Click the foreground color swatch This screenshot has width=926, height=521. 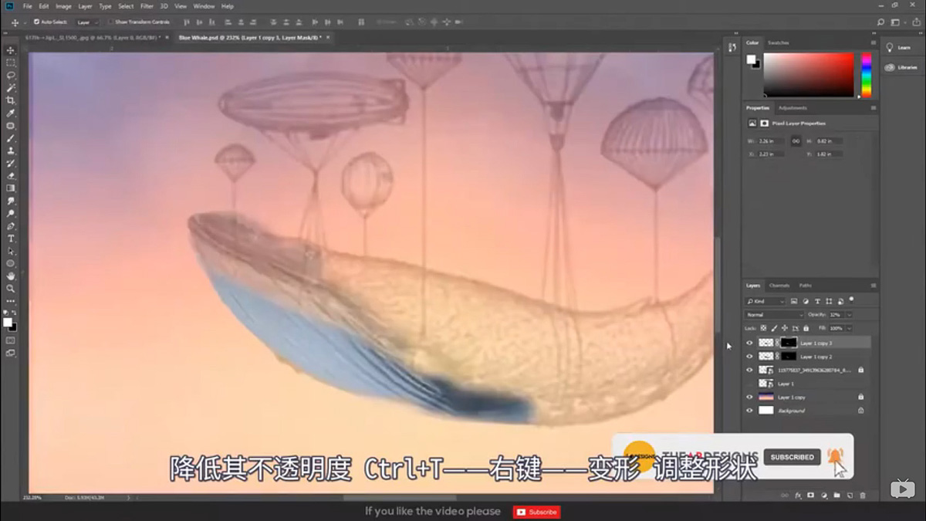tap(7, 321)
